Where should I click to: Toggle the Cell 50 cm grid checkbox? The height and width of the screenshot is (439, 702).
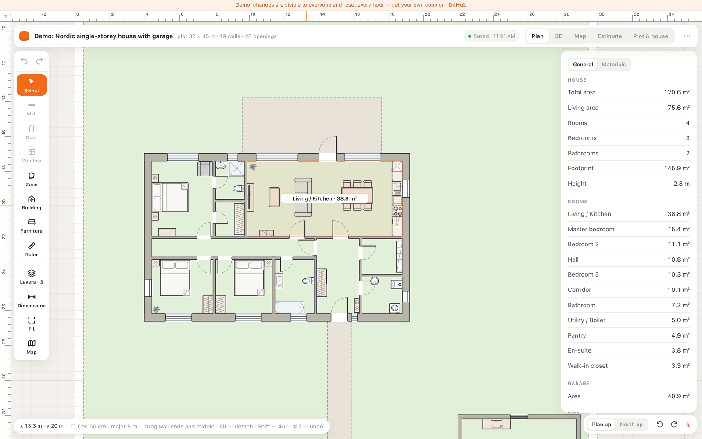pyautogui.click(x=73, y=426)
